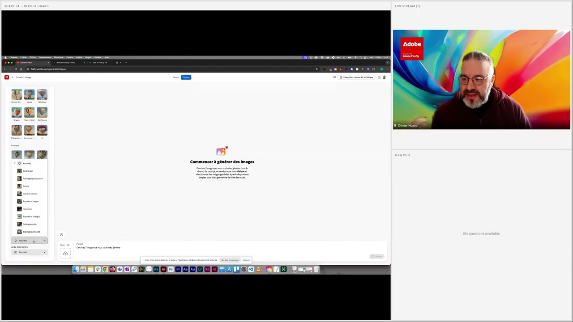The height and width of the screenshot is (322, 573).
Task: Open the Adobe apps grid icon
Action: point(379,77)
